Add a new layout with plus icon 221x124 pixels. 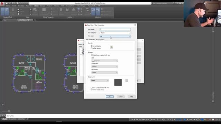point(27,119)
